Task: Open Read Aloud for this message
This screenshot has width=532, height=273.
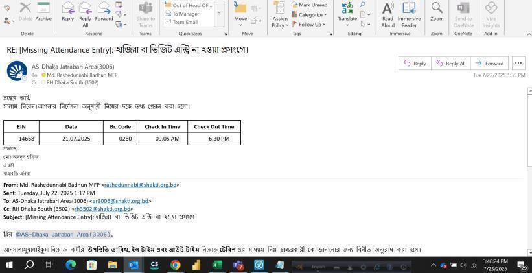Action: click(x=387, y=13)
